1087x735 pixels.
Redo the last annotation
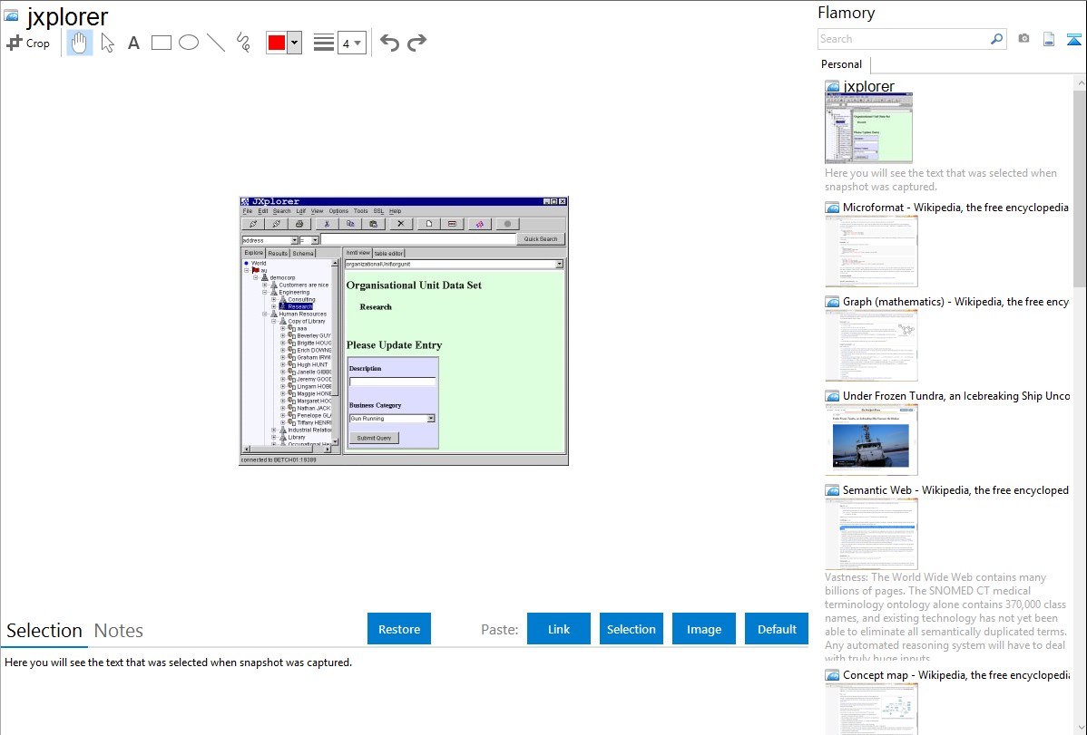(416, 43)
